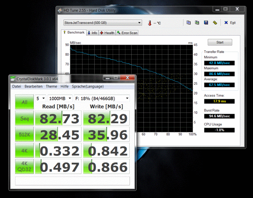
Task: Switch to the Error Scan tab
Action: click(127, 33)
